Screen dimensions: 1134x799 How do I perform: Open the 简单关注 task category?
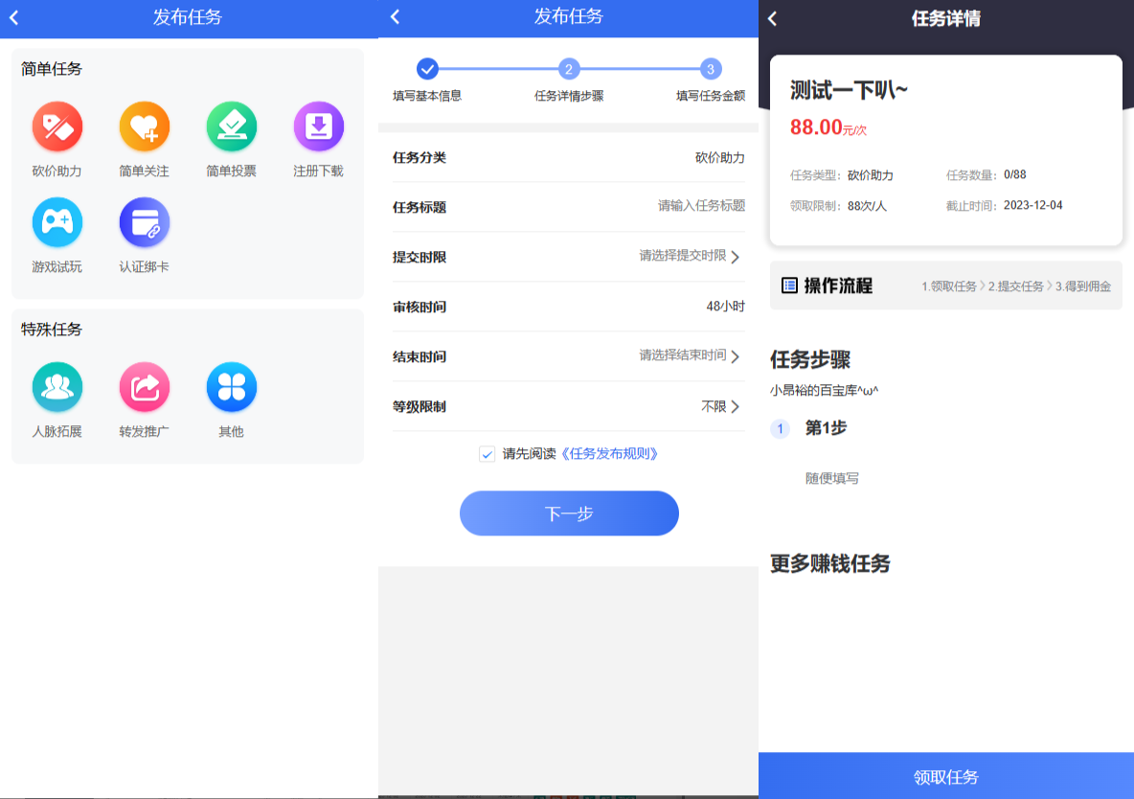[144, 126]
